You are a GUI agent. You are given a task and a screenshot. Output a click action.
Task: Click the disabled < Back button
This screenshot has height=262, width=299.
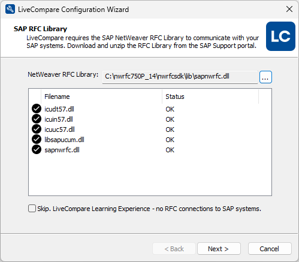tap(174, 249)
